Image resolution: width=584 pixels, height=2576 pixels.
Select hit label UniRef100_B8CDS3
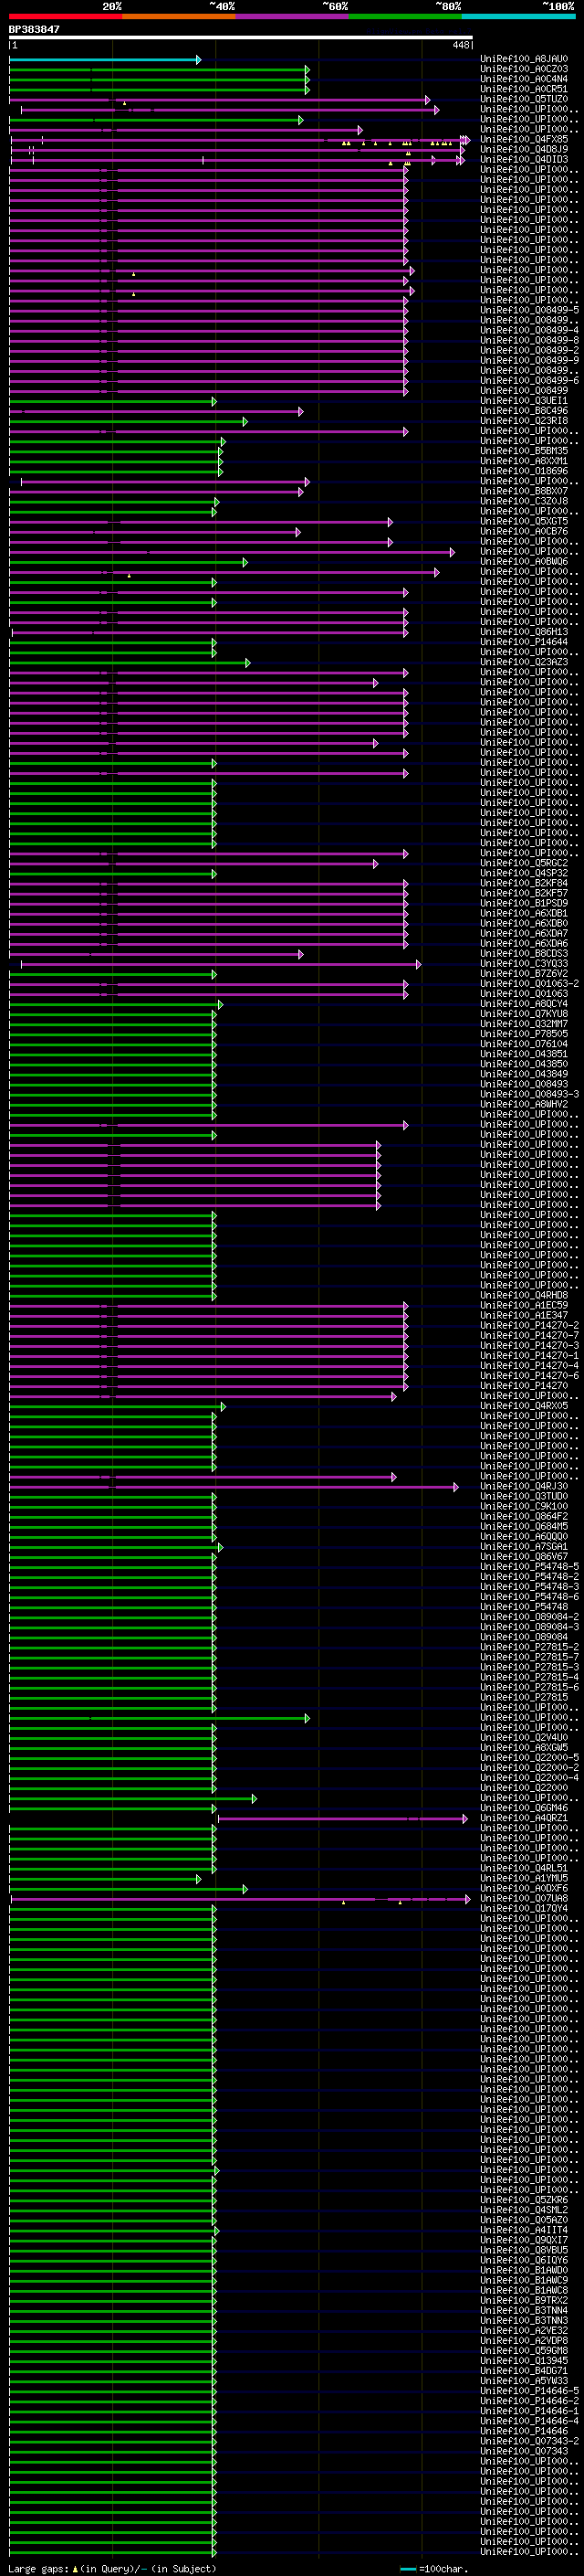(524, 953)
